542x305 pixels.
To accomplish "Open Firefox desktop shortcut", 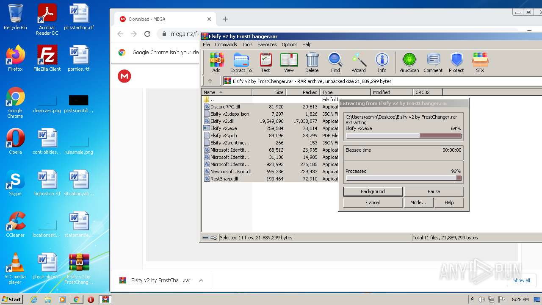I will coord(15,58).
